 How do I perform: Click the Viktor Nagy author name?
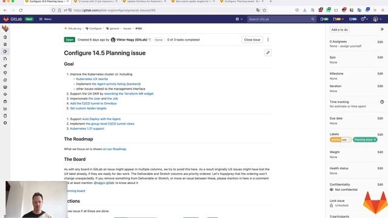click(132, 39)
